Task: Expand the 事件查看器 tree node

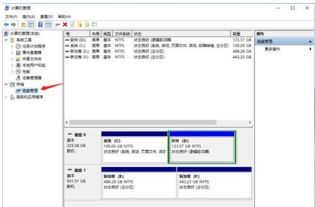Action: tap(12, 53)
